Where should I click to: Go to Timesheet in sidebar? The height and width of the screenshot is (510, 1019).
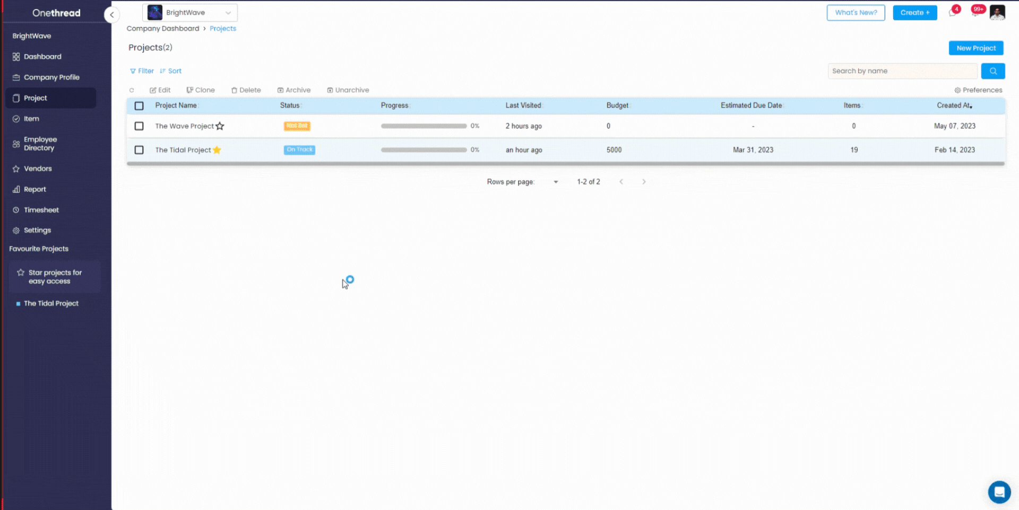pos(41,210)
